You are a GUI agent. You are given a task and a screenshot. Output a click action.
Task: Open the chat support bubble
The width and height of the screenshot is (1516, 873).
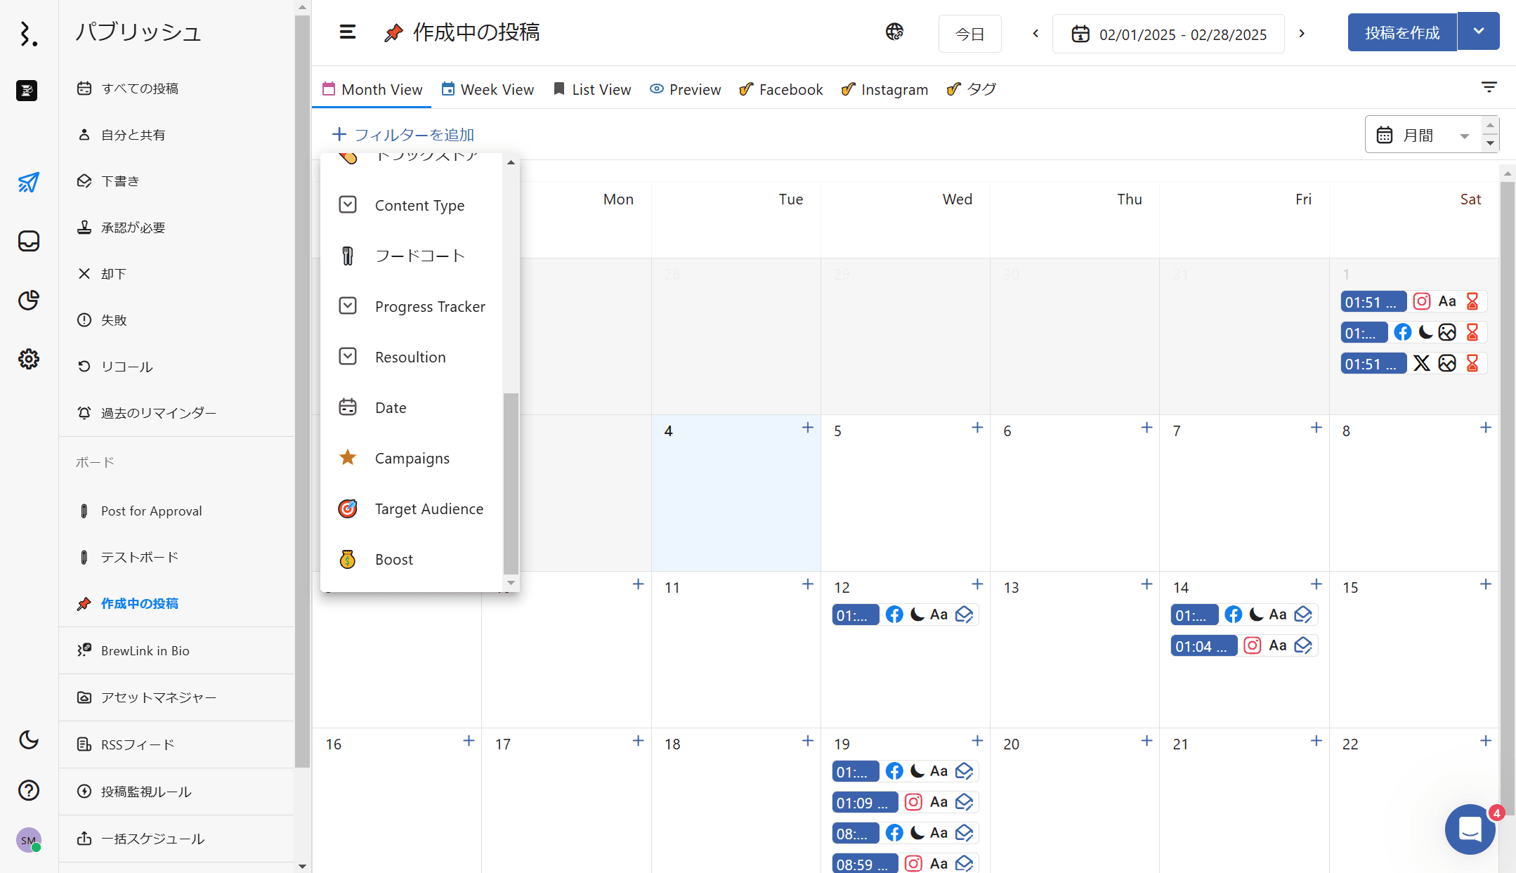[1470, 829]
